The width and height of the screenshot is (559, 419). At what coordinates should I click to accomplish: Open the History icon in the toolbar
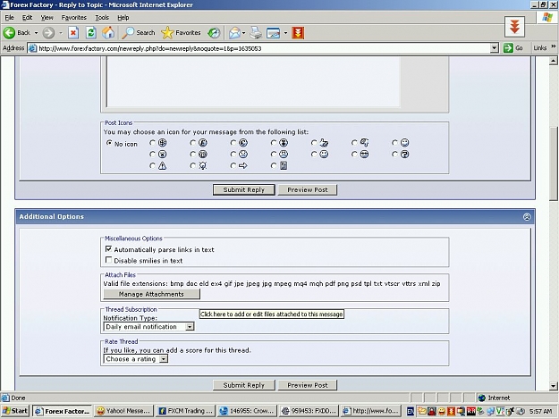[214, 33]
